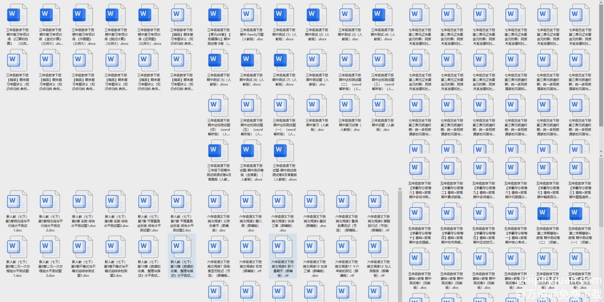Open 三年级数学 口算和估算 document

(17, 16)
